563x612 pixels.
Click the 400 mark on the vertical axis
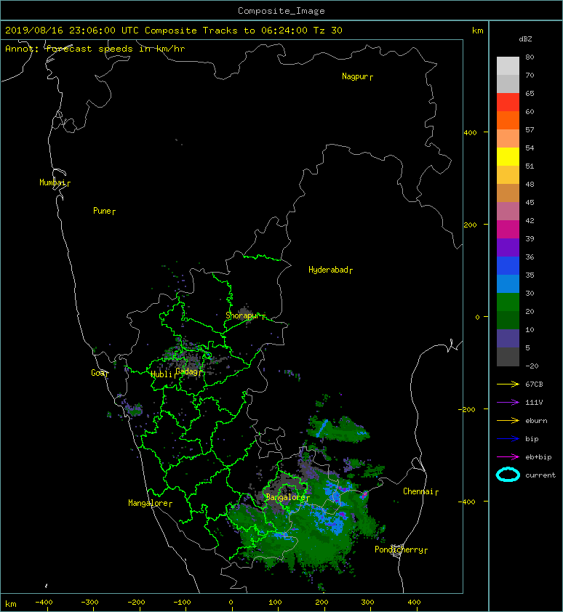coord(470,133)
